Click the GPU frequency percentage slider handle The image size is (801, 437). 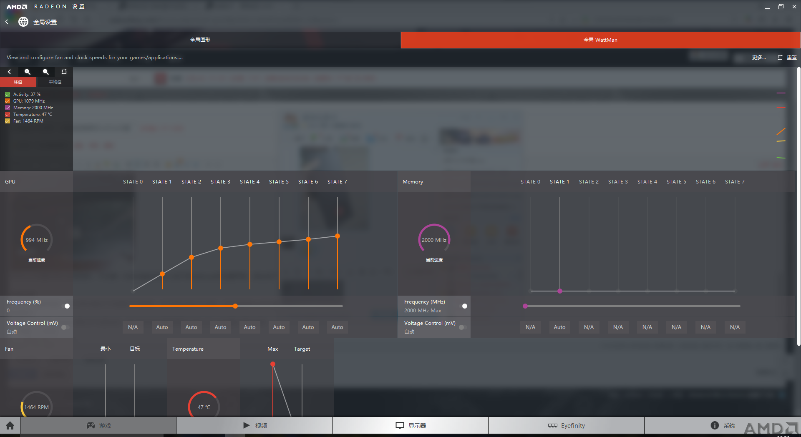point(235,306)
